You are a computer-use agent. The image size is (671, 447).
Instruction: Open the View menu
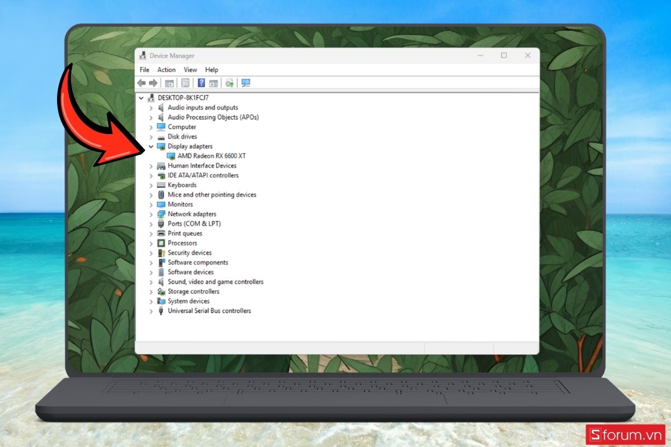click(191, 70)
